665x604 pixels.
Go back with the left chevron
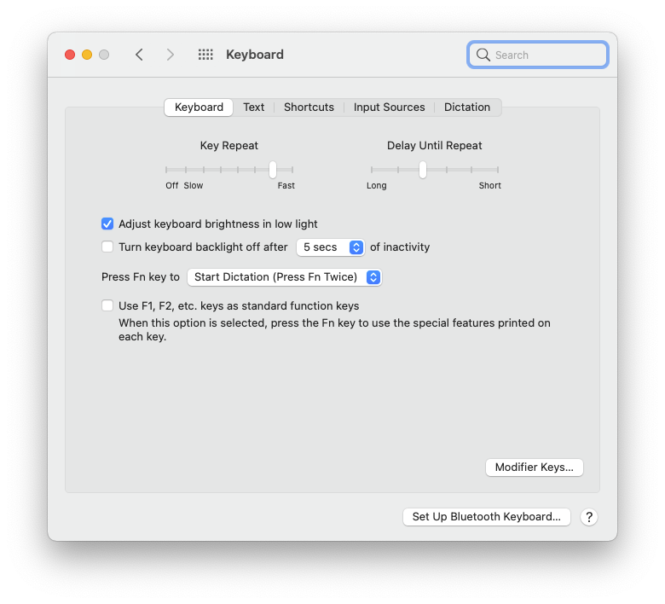tap(139, 55)
